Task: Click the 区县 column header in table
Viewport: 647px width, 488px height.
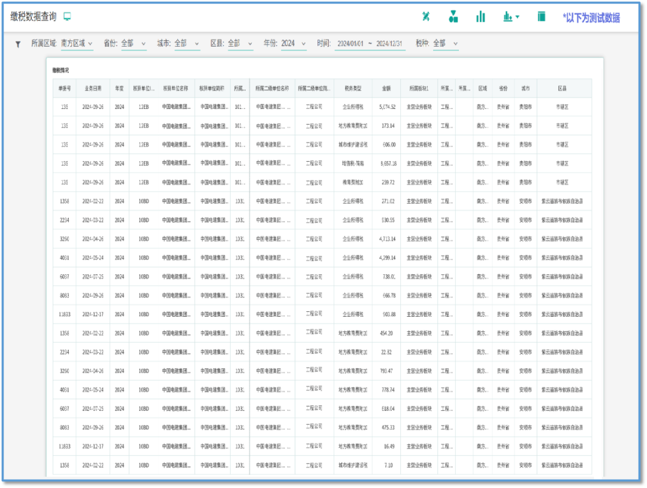Action: (562, 88)
